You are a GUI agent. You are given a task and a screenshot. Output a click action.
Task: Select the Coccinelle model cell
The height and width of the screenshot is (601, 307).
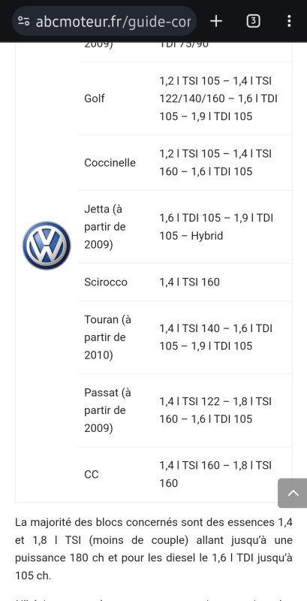coord(110,162)
